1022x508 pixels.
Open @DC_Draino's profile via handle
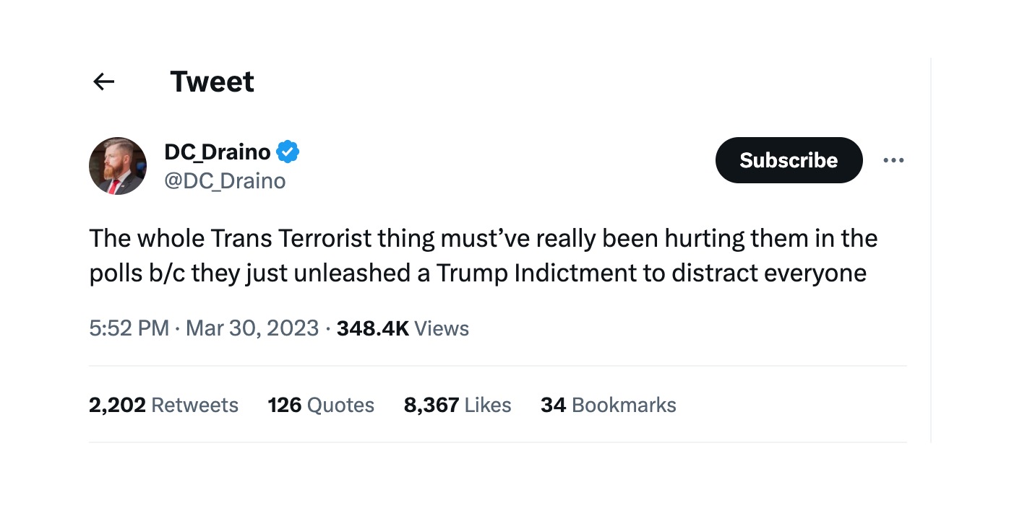[226, 181]
